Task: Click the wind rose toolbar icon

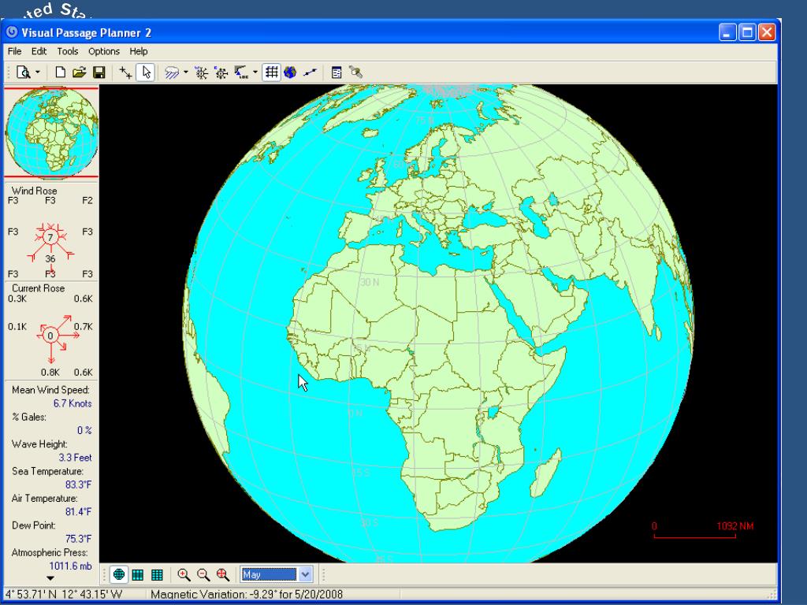Action: [x=201, y=72]
